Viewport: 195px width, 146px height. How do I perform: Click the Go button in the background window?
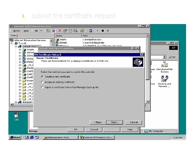coord(172,57)
